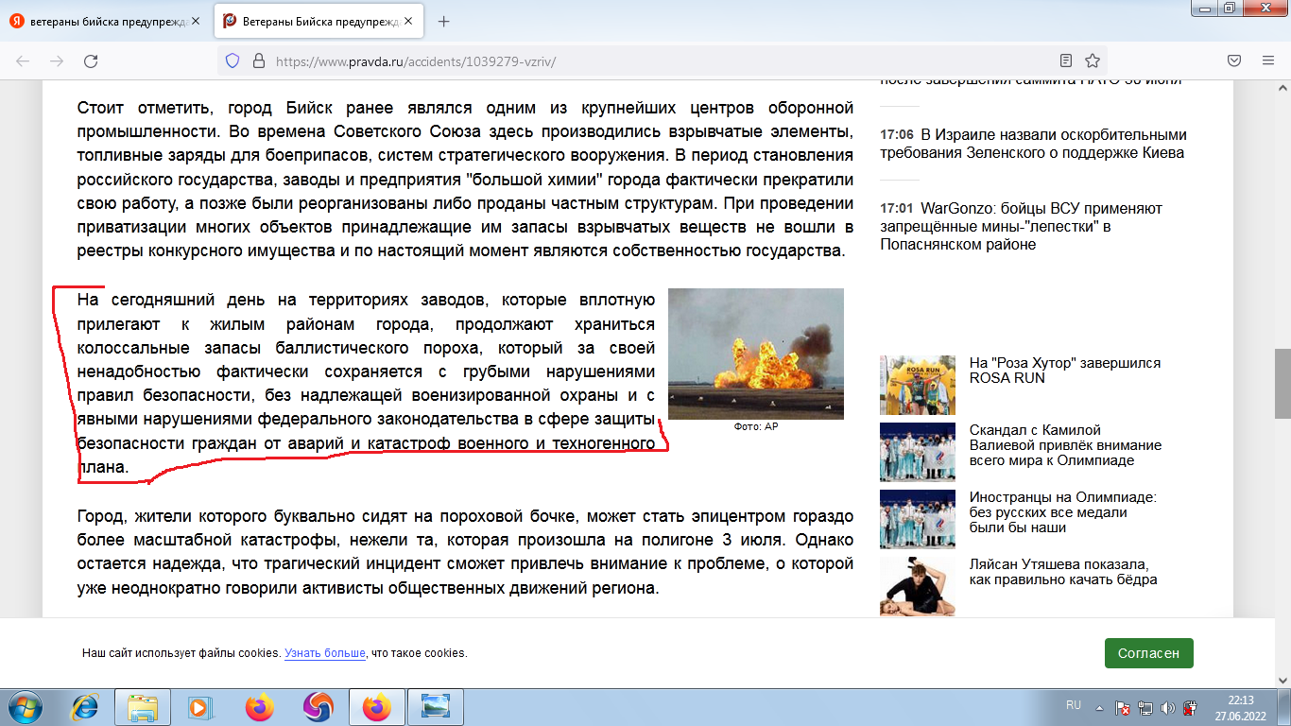Save page to Pocket
1291x726 pixels.
pos(1234,61)
